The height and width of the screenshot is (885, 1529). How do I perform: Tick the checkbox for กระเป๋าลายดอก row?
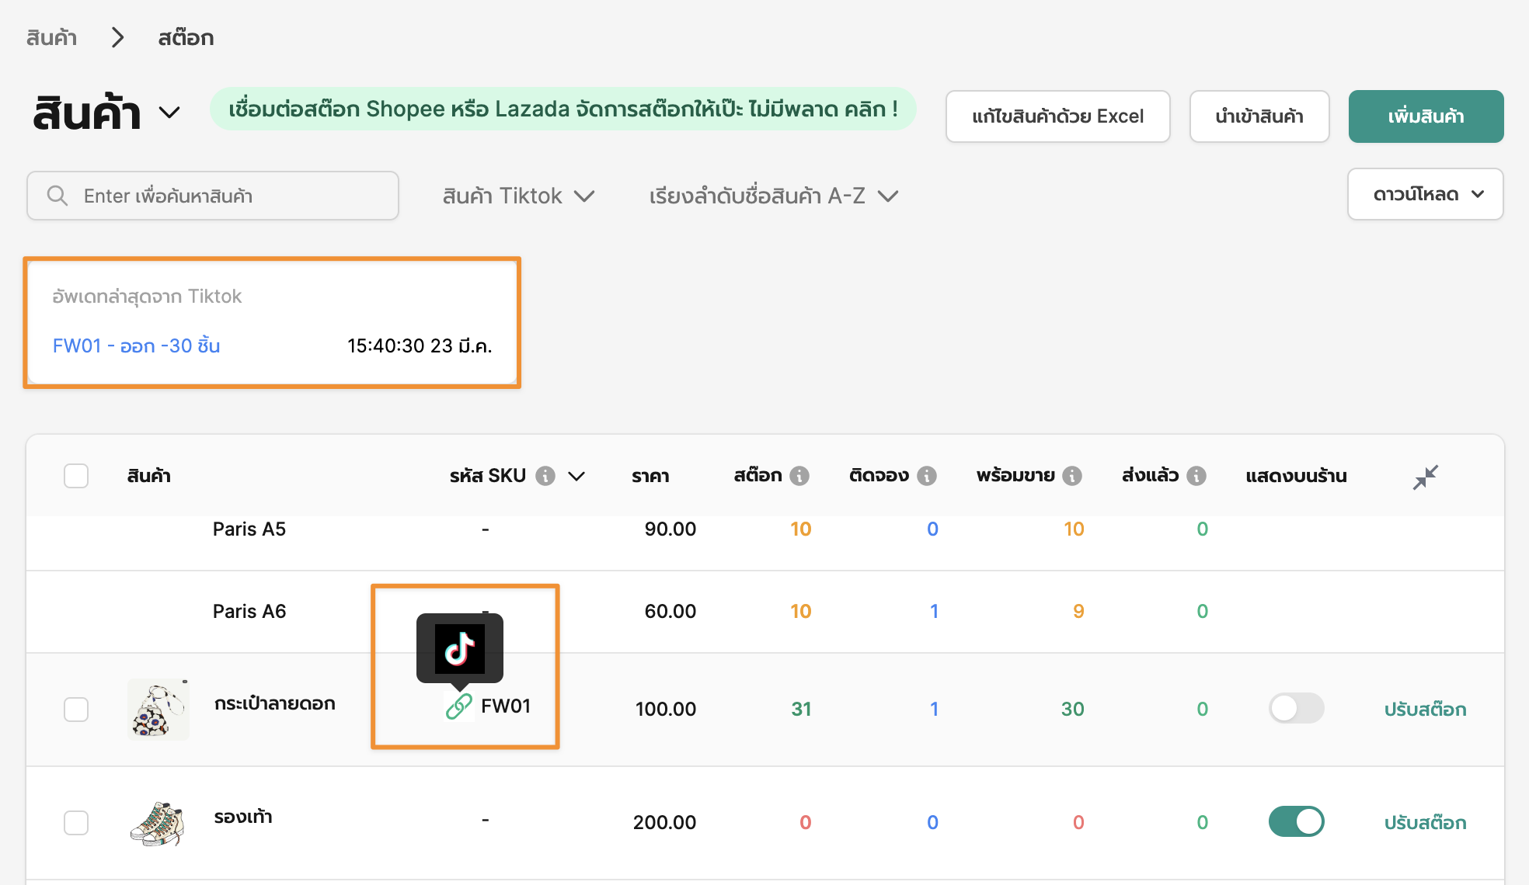pyautogui.click(x=76, y=709)
